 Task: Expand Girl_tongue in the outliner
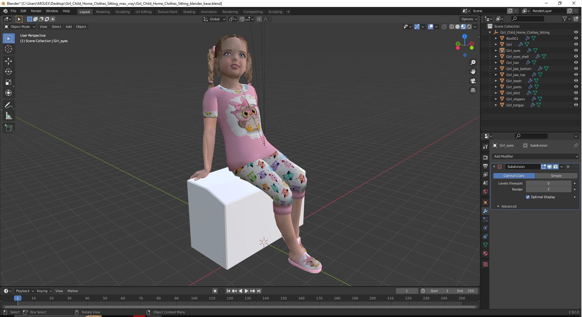pyautogui.click(x=496, y=105)
